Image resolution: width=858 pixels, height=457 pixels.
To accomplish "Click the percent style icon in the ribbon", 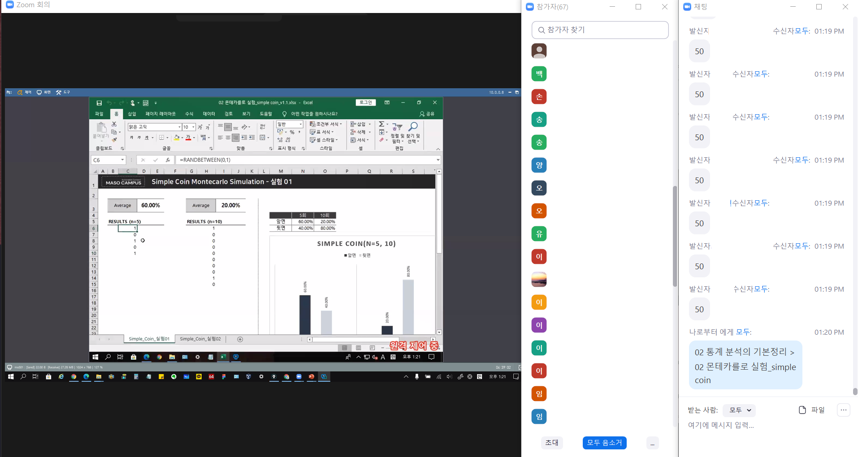I will click(x=292, y=132).
